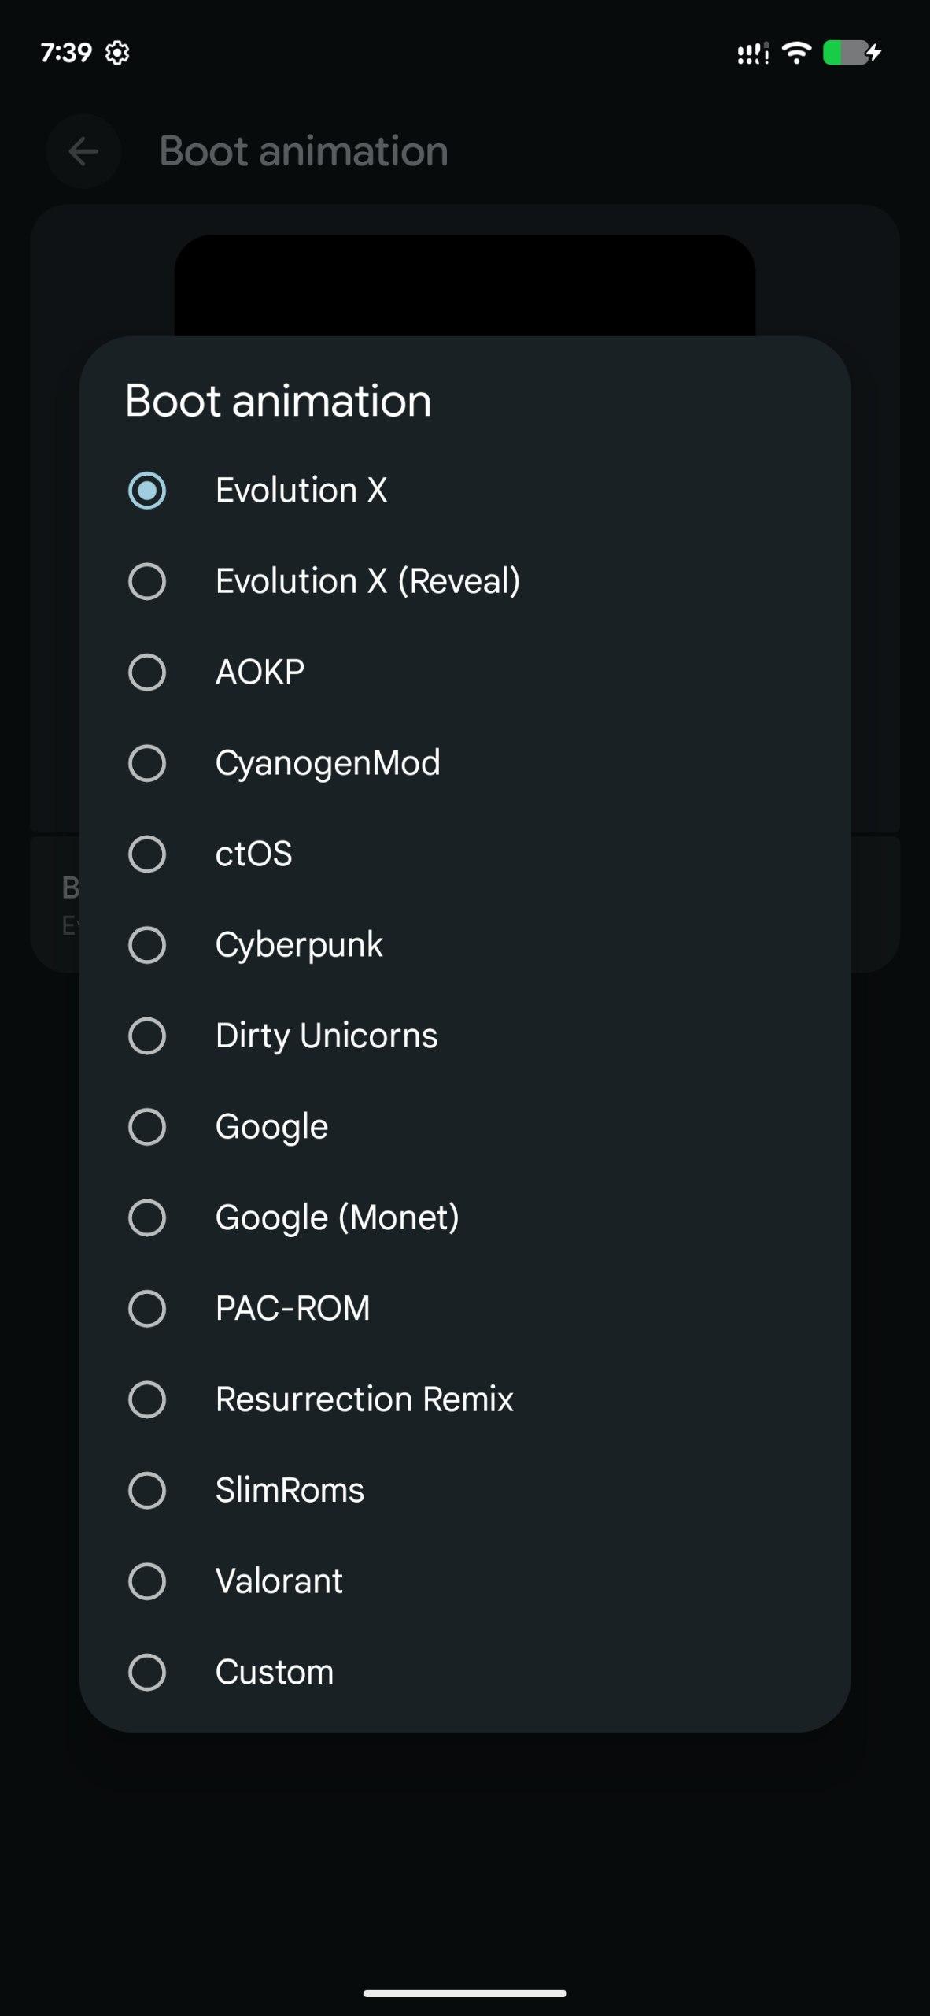
Task: Pick the Google boot animation
Action: click(147, 1127)
